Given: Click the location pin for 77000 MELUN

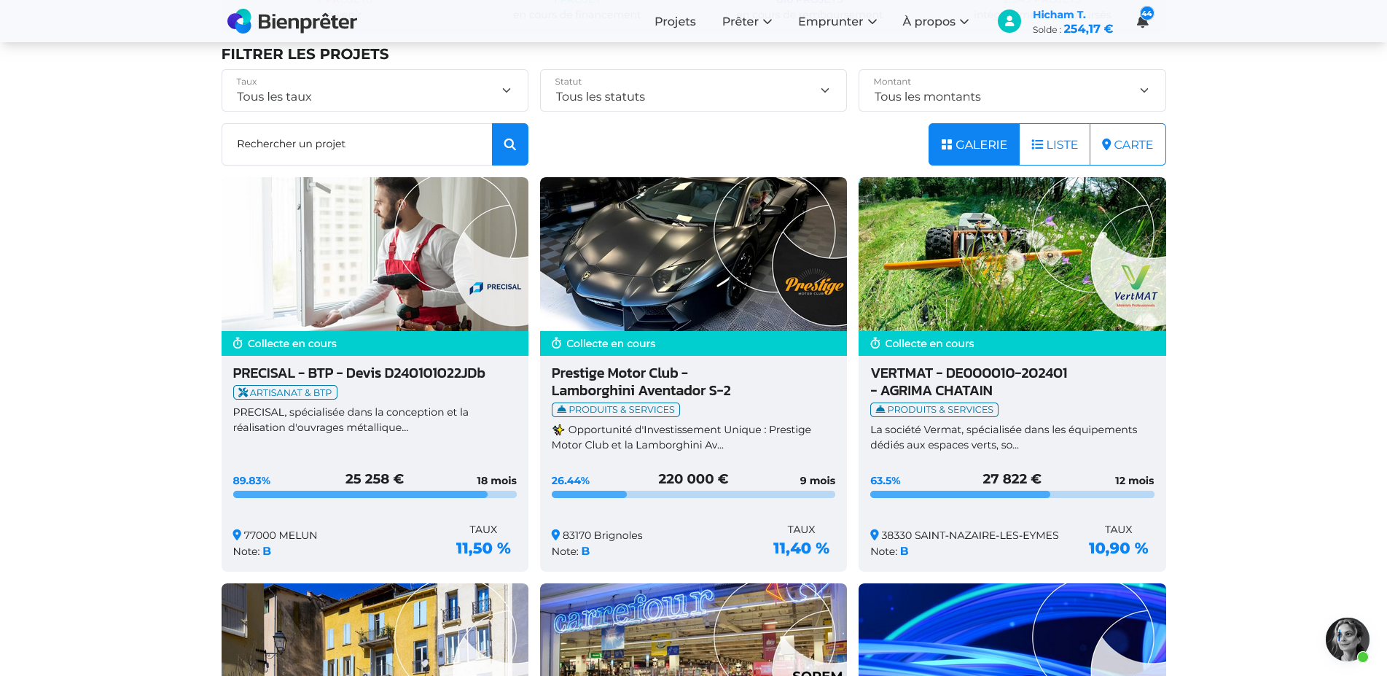Looking at the screenshot, I should (x=237, y=535).
